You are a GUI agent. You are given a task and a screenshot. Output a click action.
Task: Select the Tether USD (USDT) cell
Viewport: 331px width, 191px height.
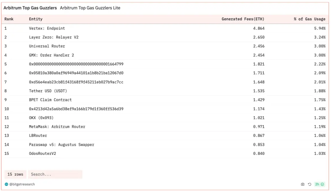(x=48, y=91)
